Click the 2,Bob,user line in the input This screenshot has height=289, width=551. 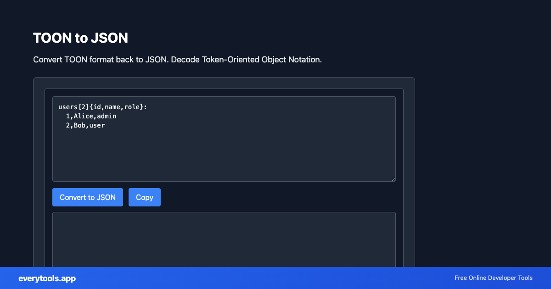tap(85, 125)
